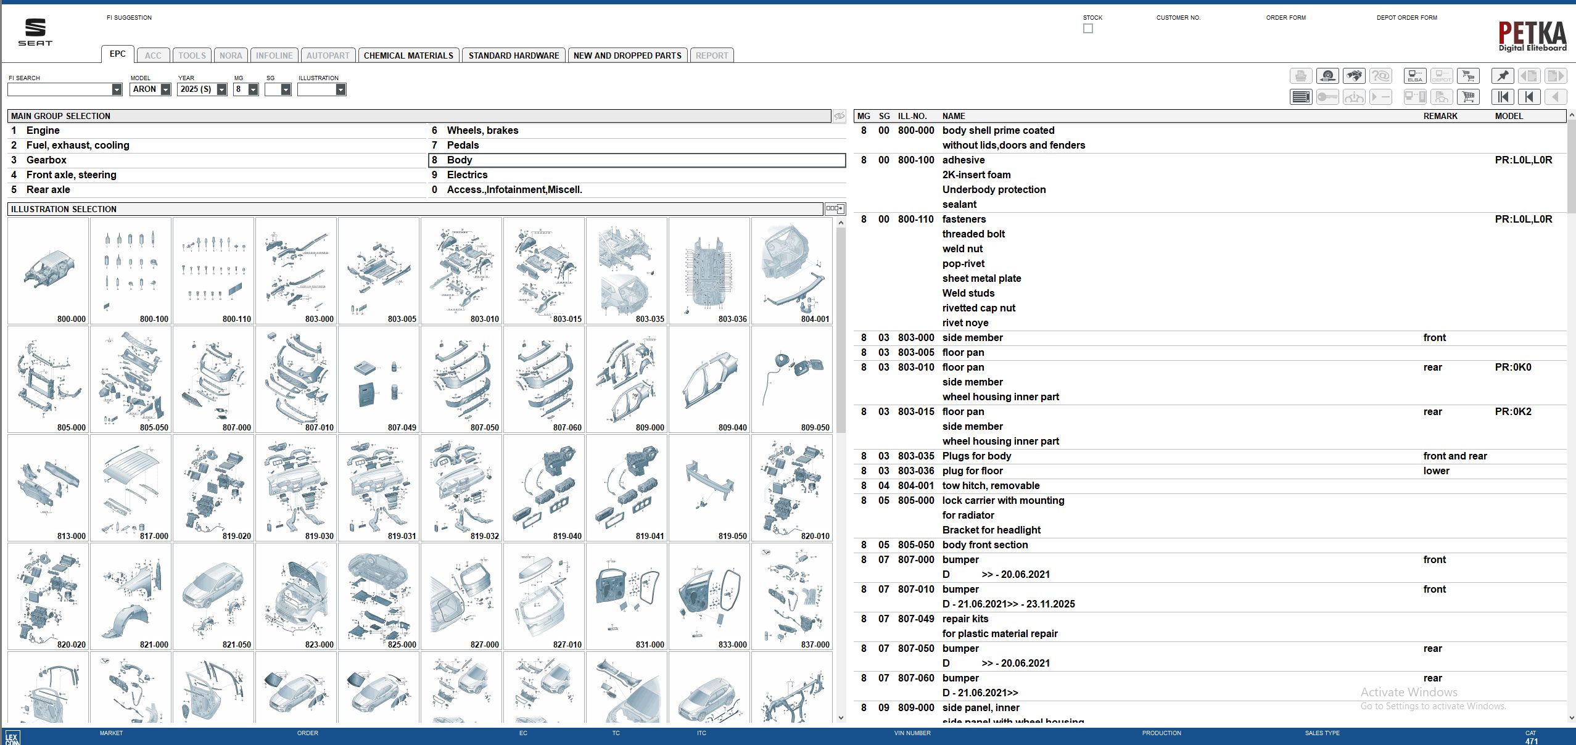Switch to the EPC tab

pyautogui.click(x=117, y=54)
